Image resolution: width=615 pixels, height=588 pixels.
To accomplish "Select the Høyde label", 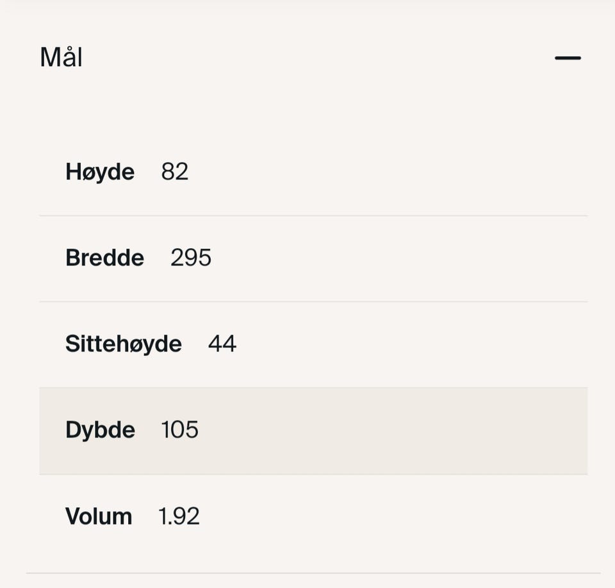I will 100,172.
